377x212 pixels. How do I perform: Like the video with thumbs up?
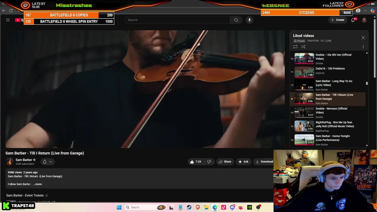(x=196, y=162)
